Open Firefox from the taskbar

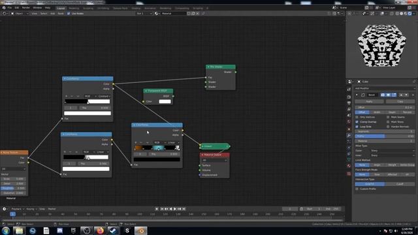100,230
